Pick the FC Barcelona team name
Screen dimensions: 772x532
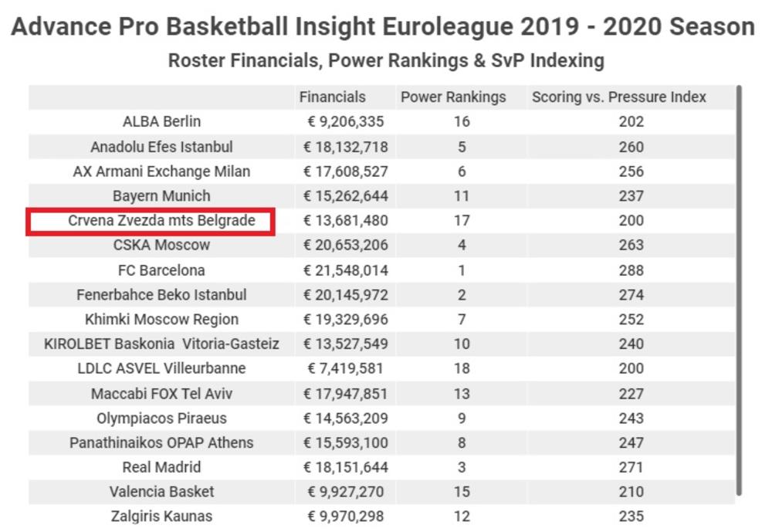pos(161,270)
